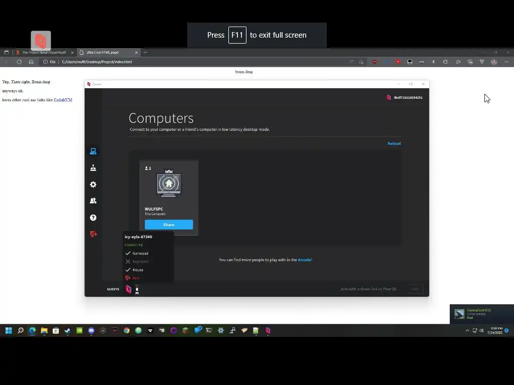
Task: Open browser Settings and more menu
Action: click(x=506, y=62)
